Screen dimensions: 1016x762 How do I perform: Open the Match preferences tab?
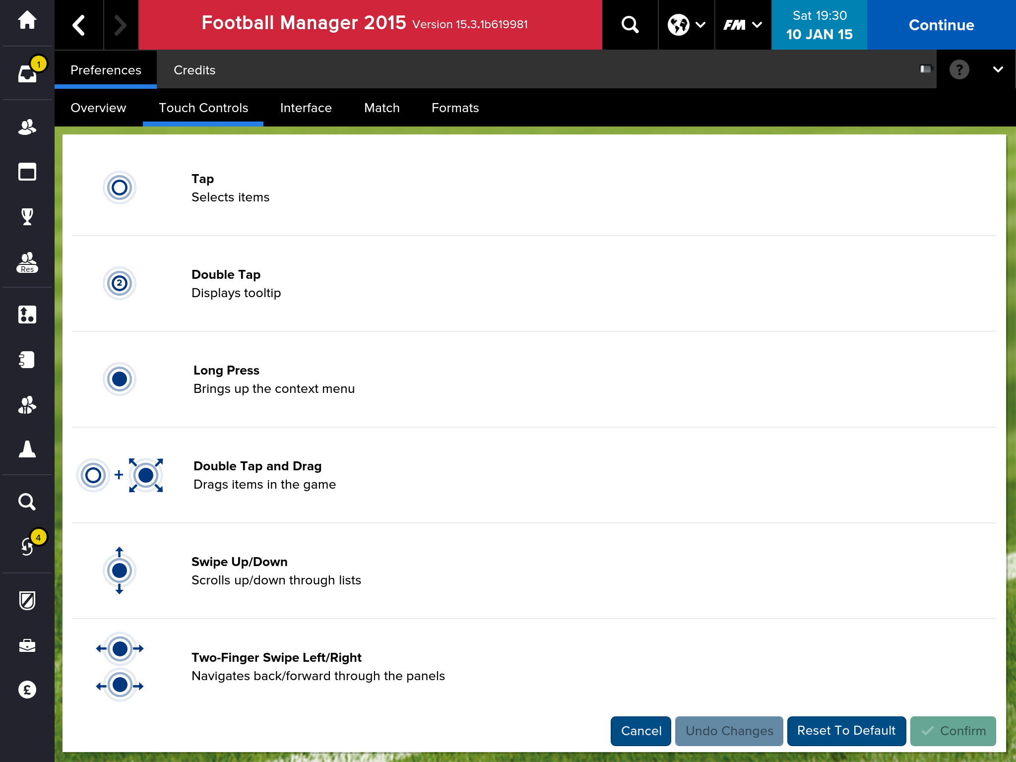click(x=381, y=108)
